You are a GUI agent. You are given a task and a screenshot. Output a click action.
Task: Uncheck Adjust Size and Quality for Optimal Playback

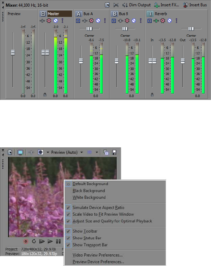pyautogui.click(x=115, y=221)
